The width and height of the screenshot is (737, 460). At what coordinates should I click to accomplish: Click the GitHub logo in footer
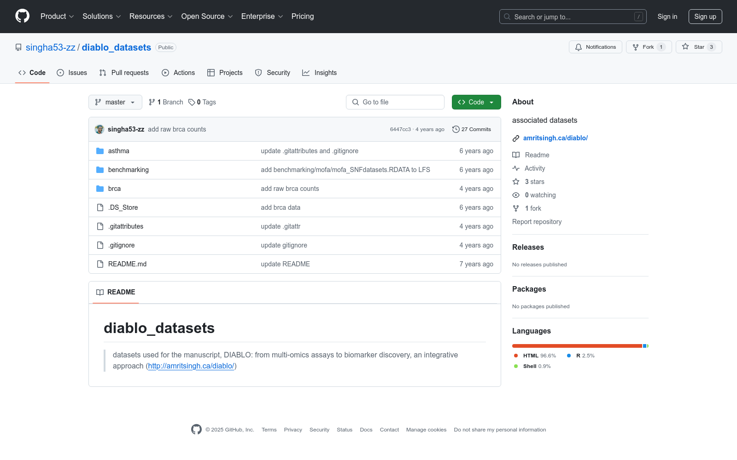pyautogui.click(x=196, y=430)
